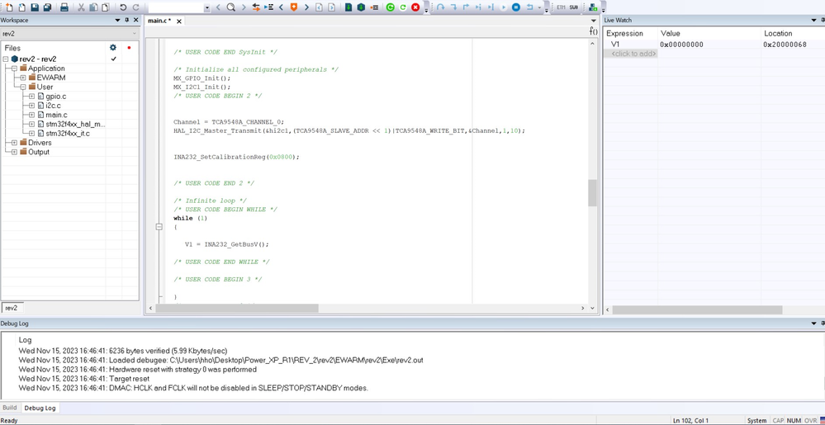This screenshot has height=425, width=825.
Task: Select gpio.c in the workspace tree
Action: coord(56,97)
